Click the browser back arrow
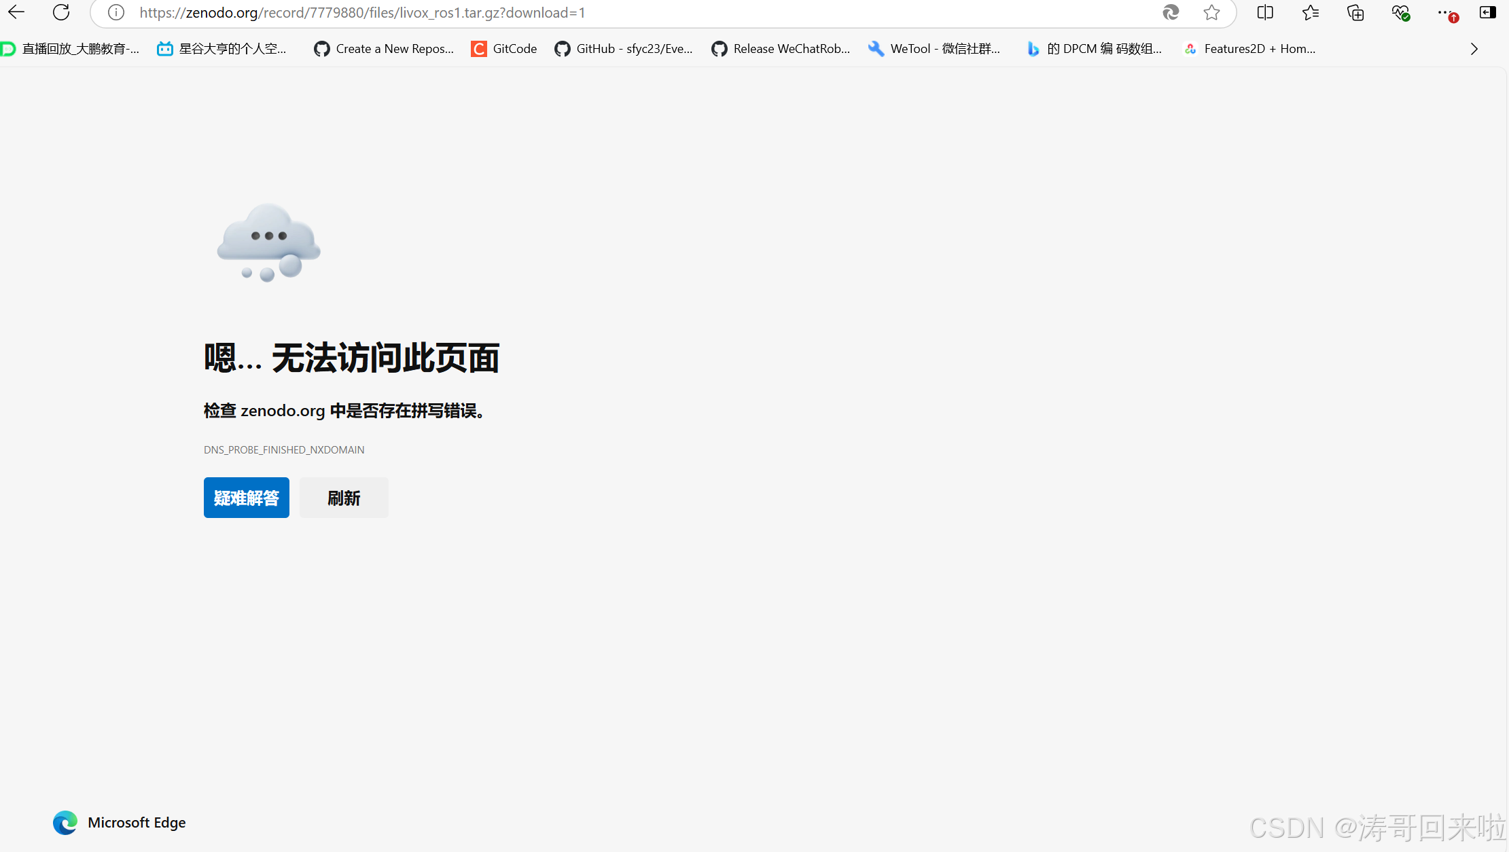The image size is (1509, 852). point(16,12)
